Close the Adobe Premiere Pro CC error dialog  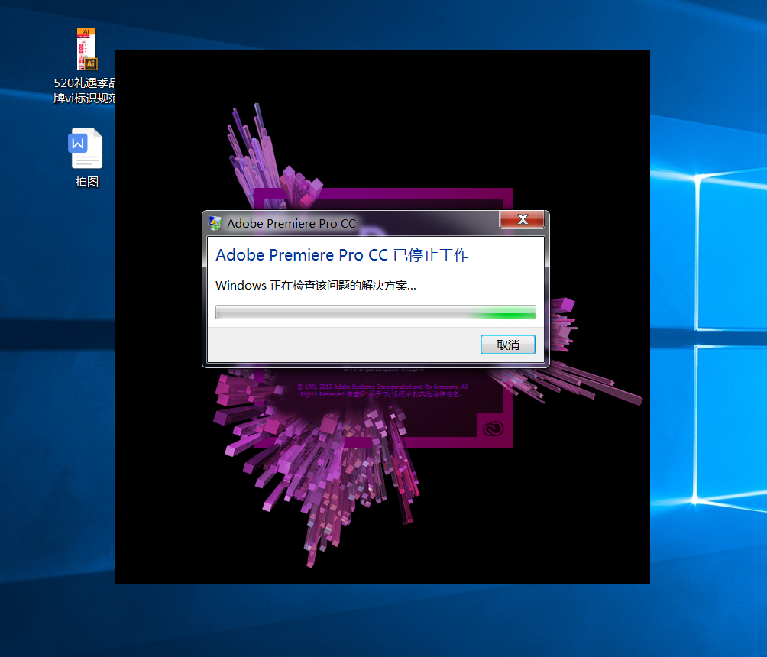point(522,220)
